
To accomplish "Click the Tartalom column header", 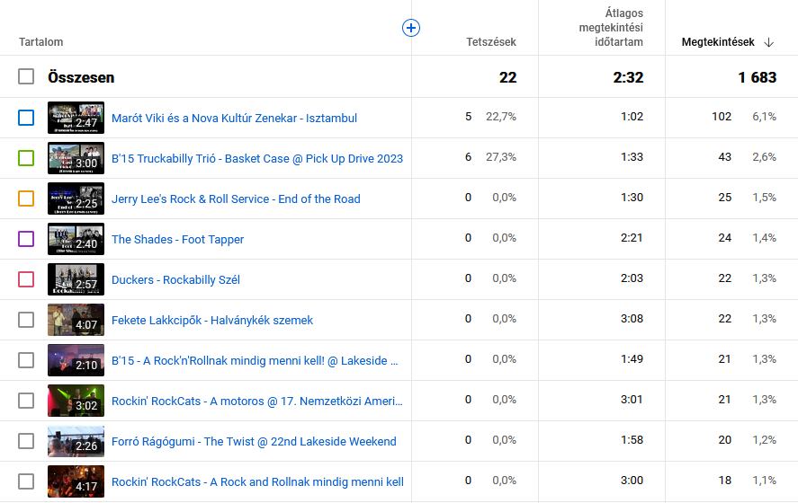I will [x=40, y=42].
